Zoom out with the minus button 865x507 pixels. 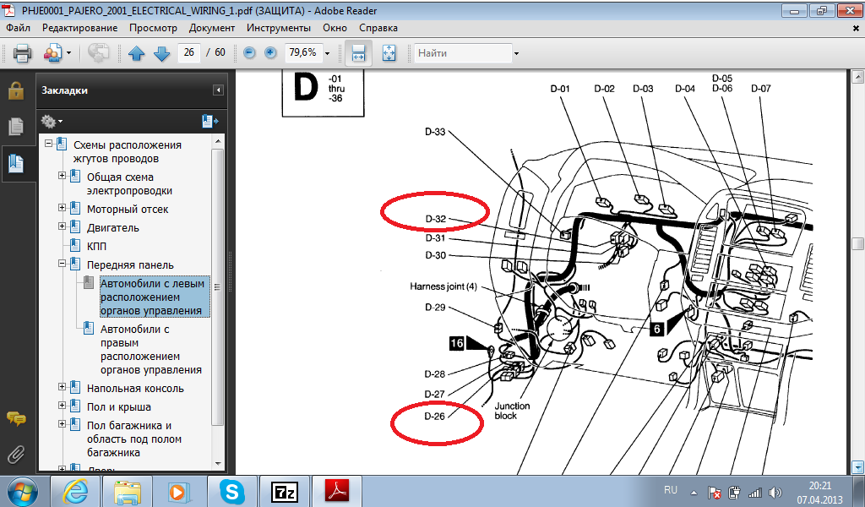[249, 52]
